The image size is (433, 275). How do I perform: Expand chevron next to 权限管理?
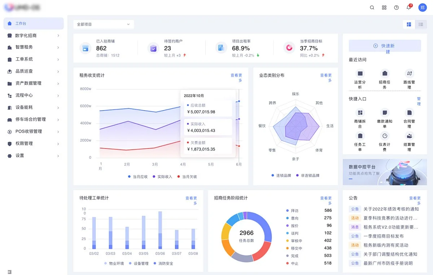(x=58, y=143)
